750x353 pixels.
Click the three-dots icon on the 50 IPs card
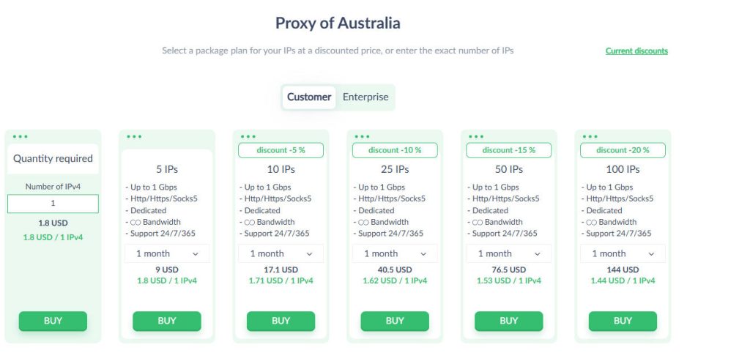pyautogui.click(x=476, y=137)
